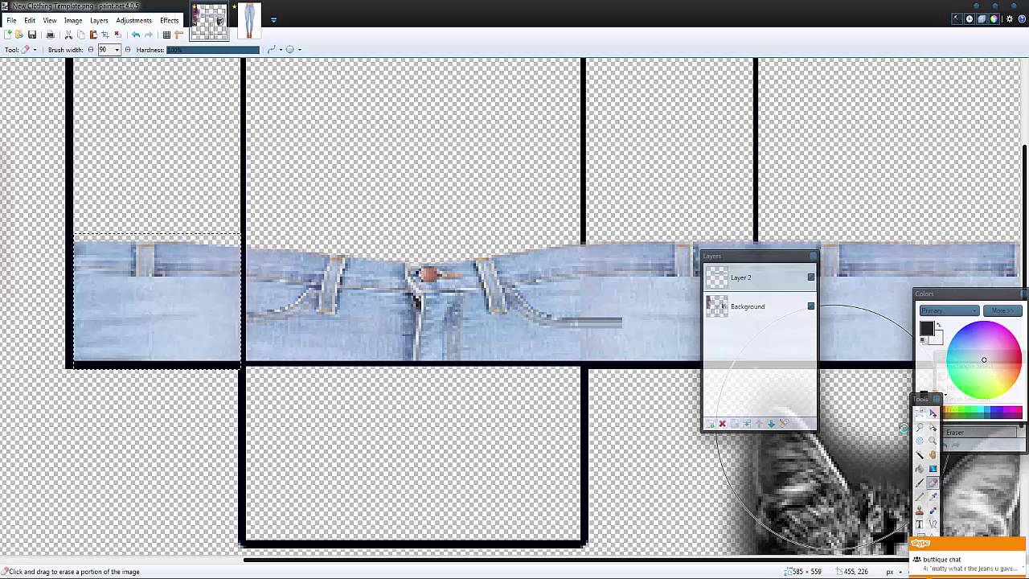The height and width of the screenshot is (579, 1029).
Task: Switch to the clothing template image thumbnail
Action: [209, 21]
